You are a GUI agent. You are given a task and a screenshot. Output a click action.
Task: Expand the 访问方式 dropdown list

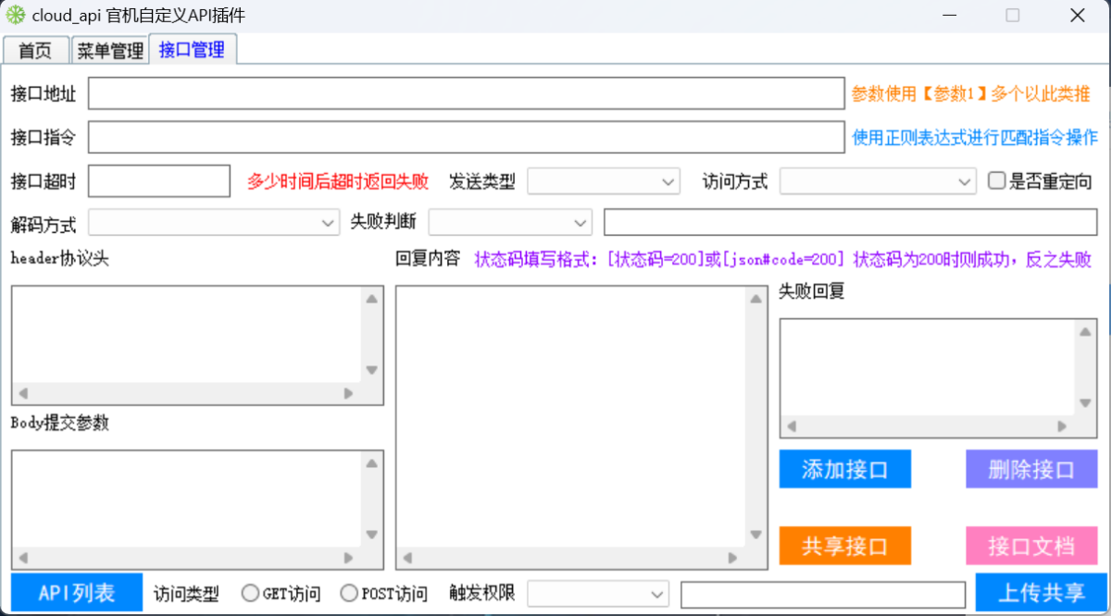click(x=878, y=181)
